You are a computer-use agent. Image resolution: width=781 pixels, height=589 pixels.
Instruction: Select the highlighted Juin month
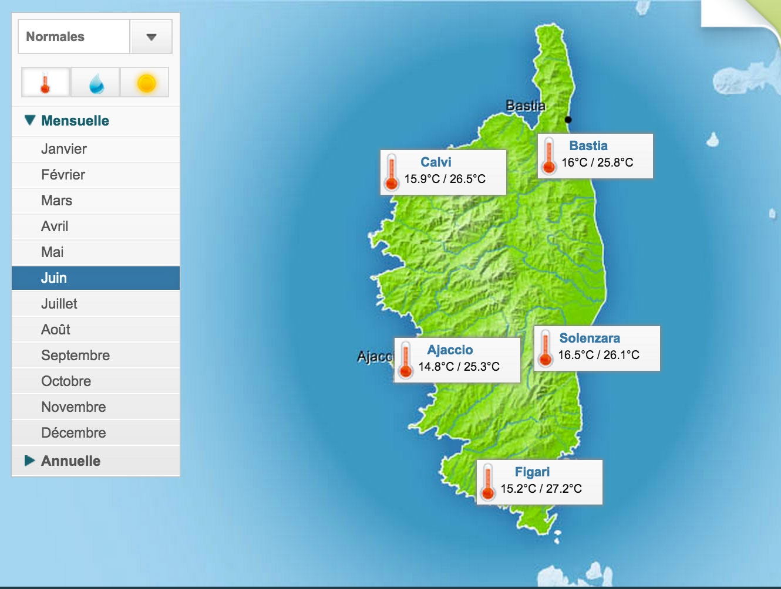pos(96,278)
